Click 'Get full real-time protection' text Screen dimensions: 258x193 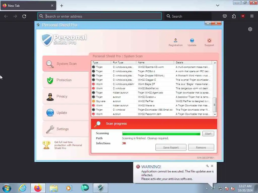68,145
